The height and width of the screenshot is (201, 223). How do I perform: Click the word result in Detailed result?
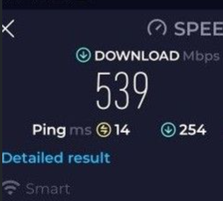89,158
